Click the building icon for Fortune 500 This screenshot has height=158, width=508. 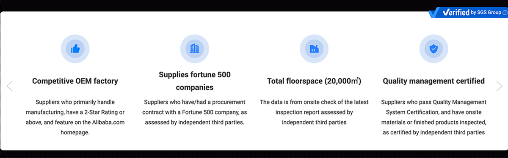pyautogui.click(x=195, y=49)
